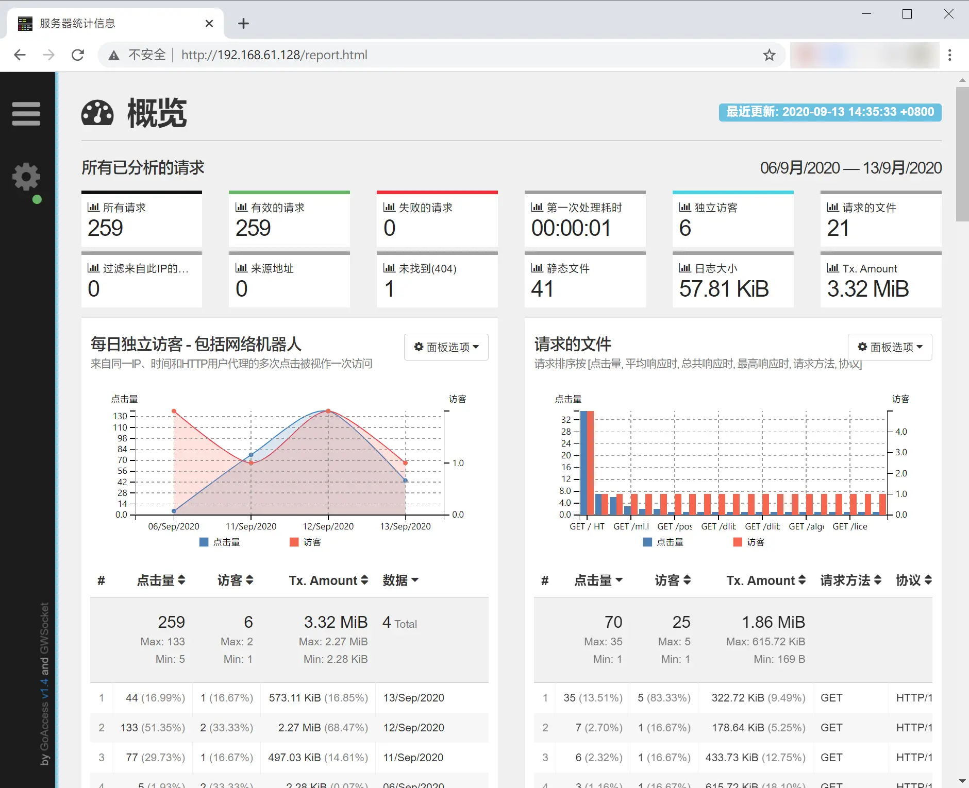Click the bar-chart icon on 所有请求 card
The image size is (969, 788).
93,207
